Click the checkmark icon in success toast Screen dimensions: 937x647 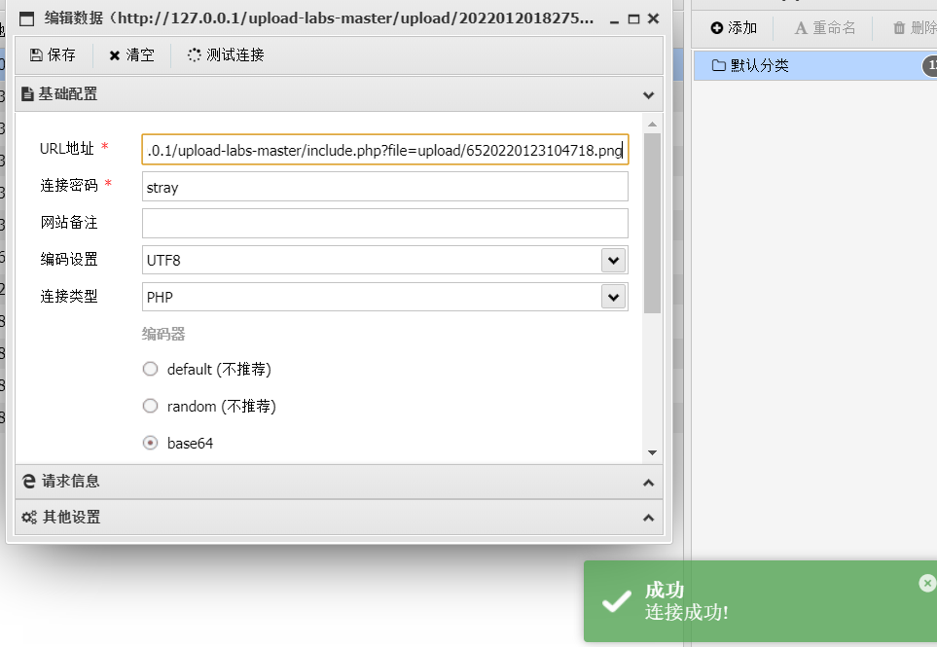point(617,601)
